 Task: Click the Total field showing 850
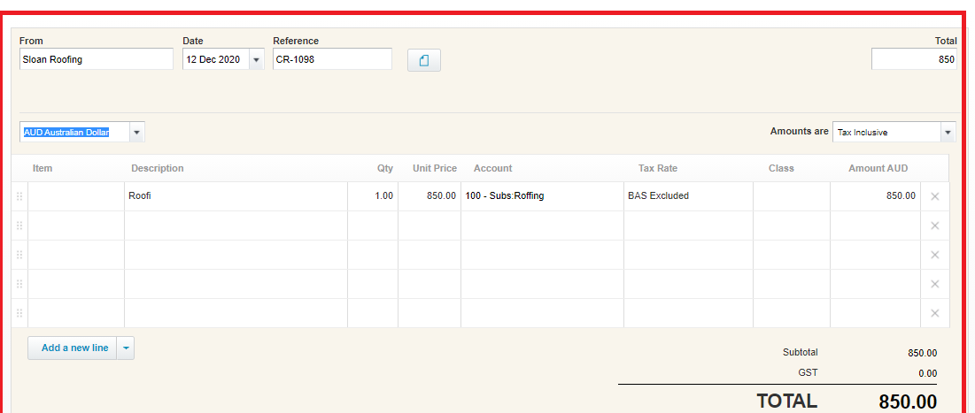coord(914,59)
